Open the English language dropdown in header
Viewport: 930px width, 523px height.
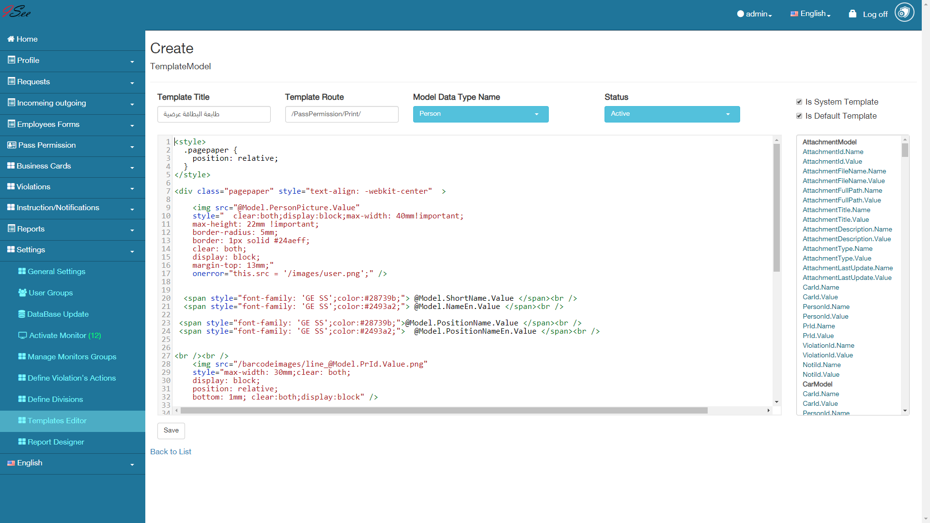811,14
